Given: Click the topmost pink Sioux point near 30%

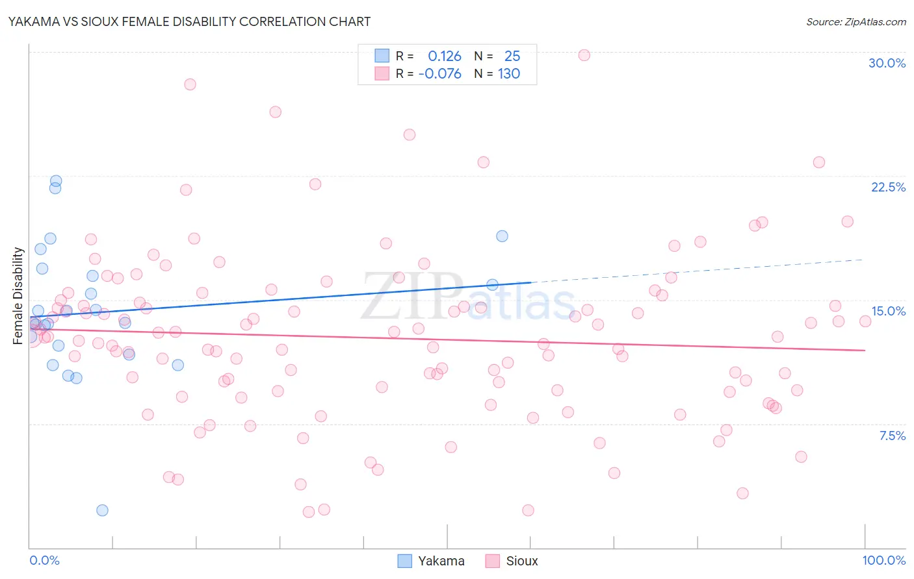Looking at the screenshot, I should click(x=584, y=55).
